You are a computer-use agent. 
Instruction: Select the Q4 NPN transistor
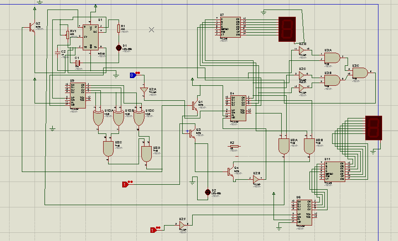[230, 172]
